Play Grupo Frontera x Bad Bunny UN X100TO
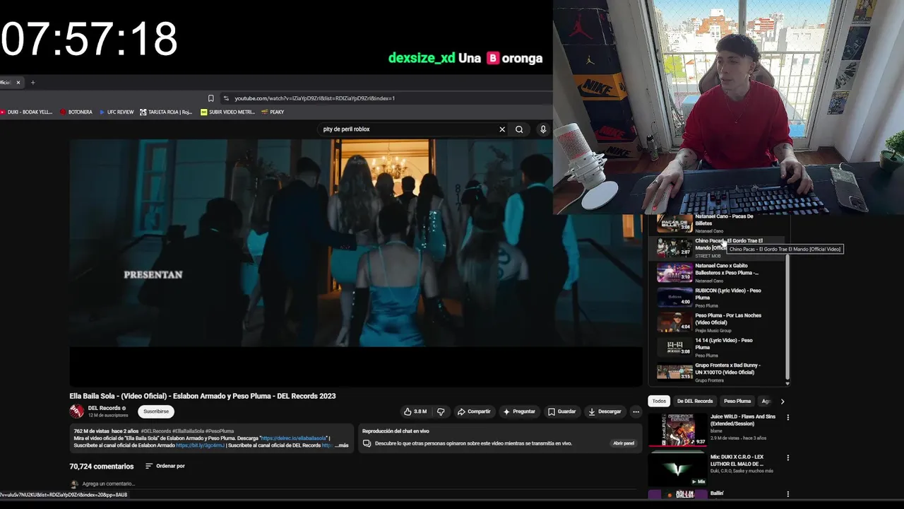Image resolution: width=904 pixels, height=509 pixels. [x=717, y=372]
